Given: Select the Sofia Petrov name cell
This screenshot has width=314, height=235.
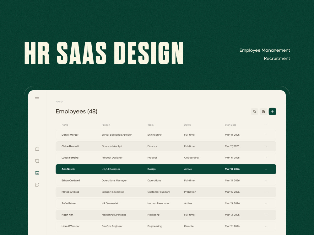Looking at the screenshot, I should point(69,203).
